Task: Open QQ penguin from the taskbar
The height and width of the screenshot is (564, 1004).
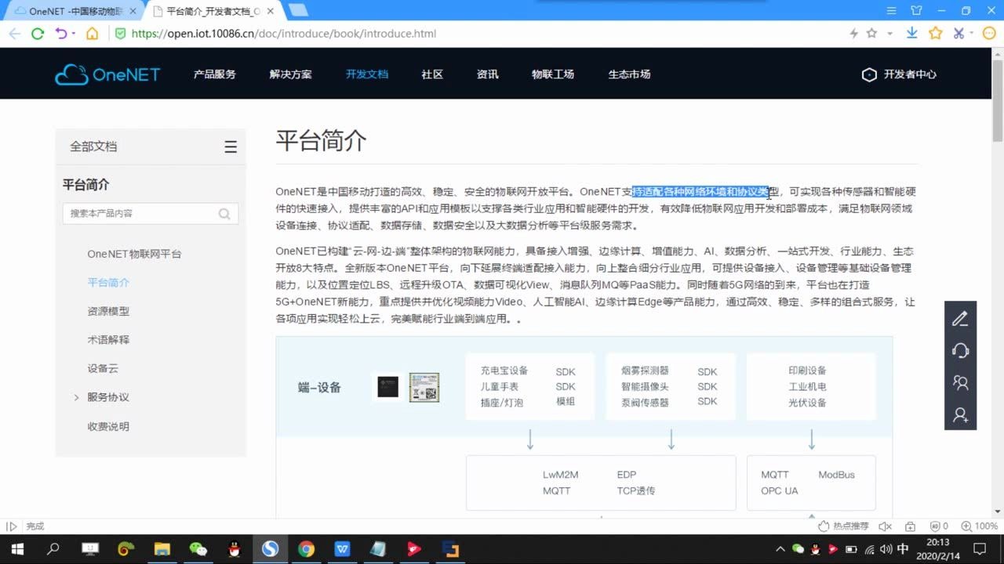Action: pyautogui.click(x=235, y=549)
